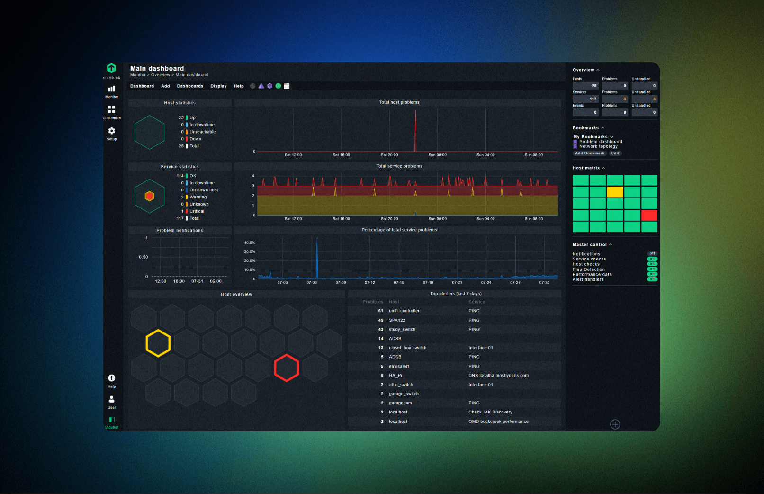Click the Checkmk logo icon
This screenshot has width=764, height=494.
tap(111, 68)
